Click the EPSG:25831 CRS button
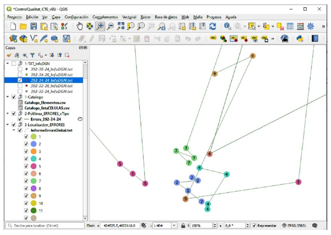 (x=294, y=225)
